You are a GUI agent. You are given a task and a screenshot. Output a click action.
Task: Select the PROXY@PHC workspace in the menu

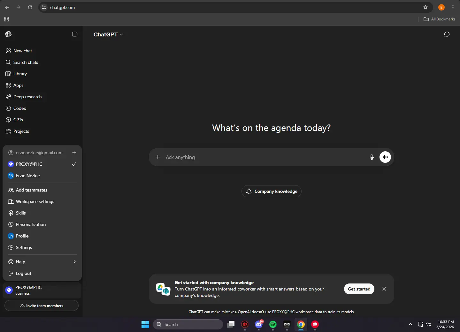pyautogui.click(x=42, y=164)
